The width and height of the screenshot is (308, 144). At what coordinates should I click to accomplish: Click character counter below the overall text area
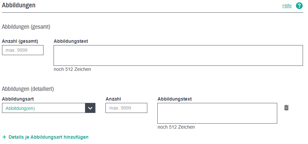tap(72, 69)
